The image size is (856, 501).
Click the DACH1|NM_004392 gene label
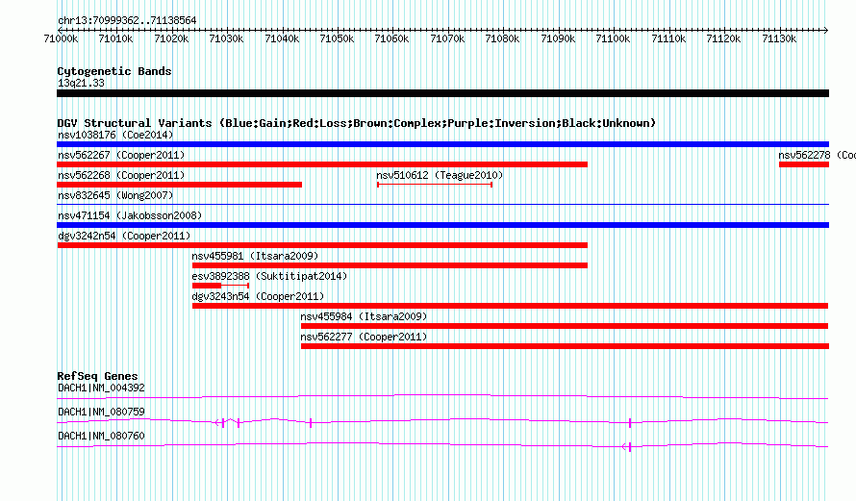(101, 388)
